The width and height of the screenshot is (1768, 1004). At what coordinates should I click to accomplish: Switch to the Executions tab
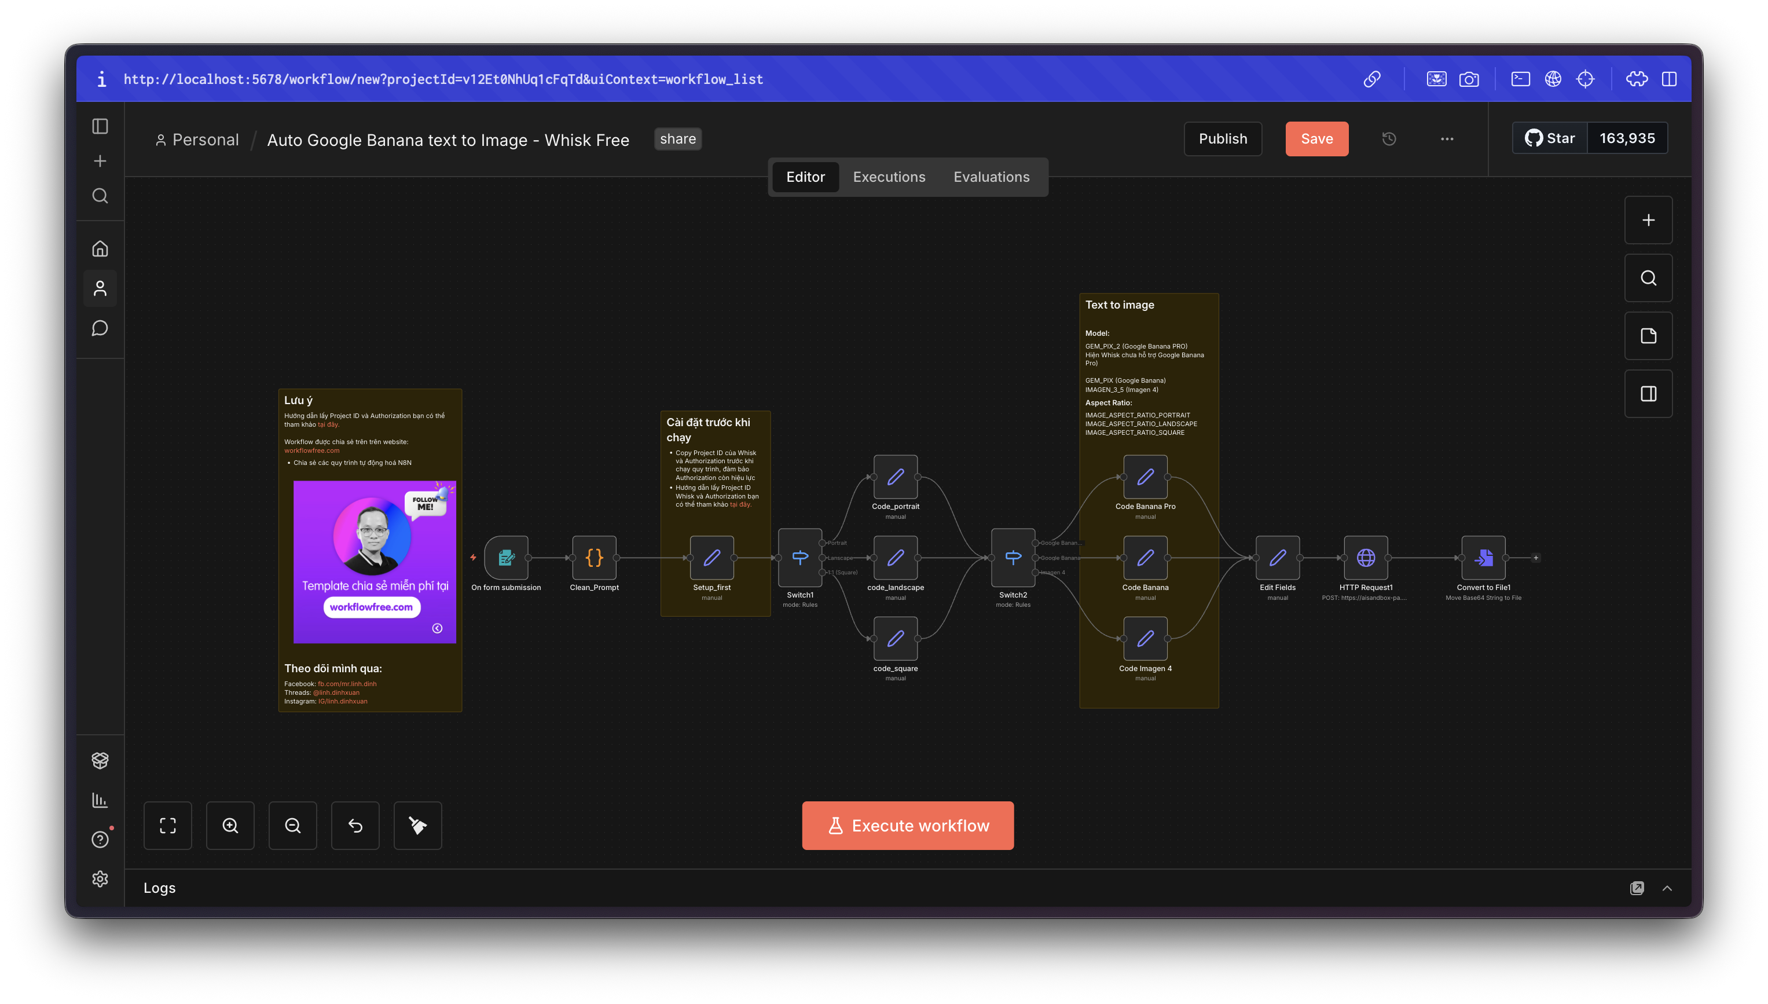889,177
